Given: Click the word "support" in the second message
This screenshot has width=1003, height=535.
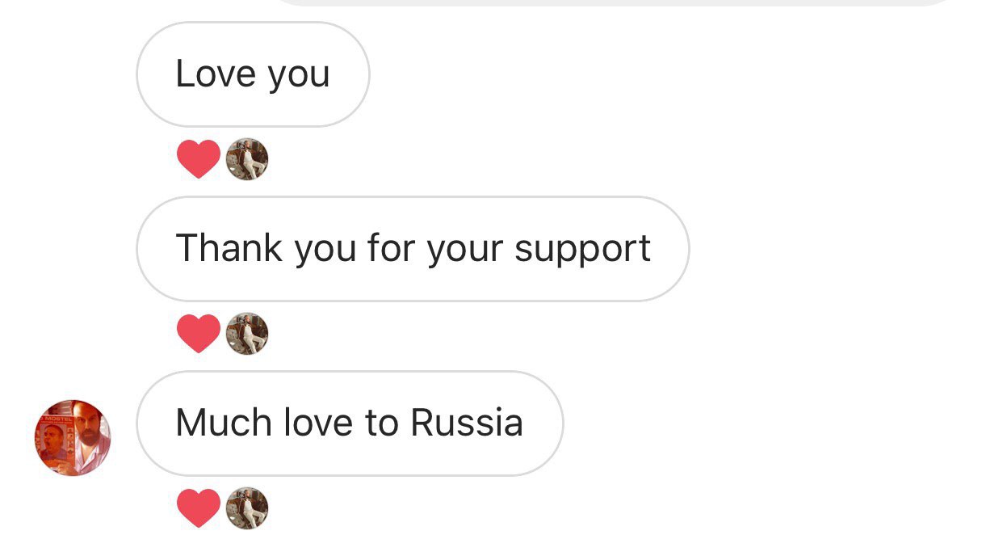Looking at the screenshot, I should tap(582, 250).
